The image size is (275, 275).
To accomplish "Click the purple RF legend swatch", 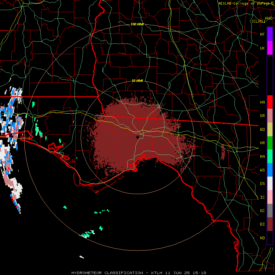I will 270,34.
